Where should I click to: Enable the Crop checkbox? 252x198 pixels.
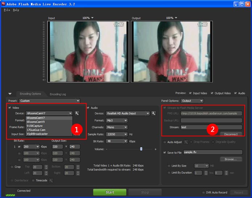(12, 167)
